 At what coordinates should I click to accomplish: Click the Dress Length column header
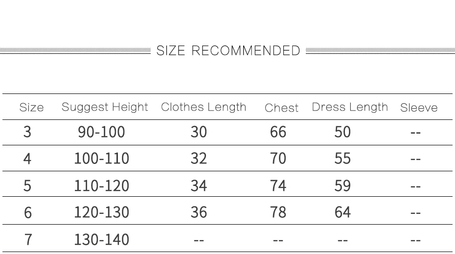click(350, 107)
